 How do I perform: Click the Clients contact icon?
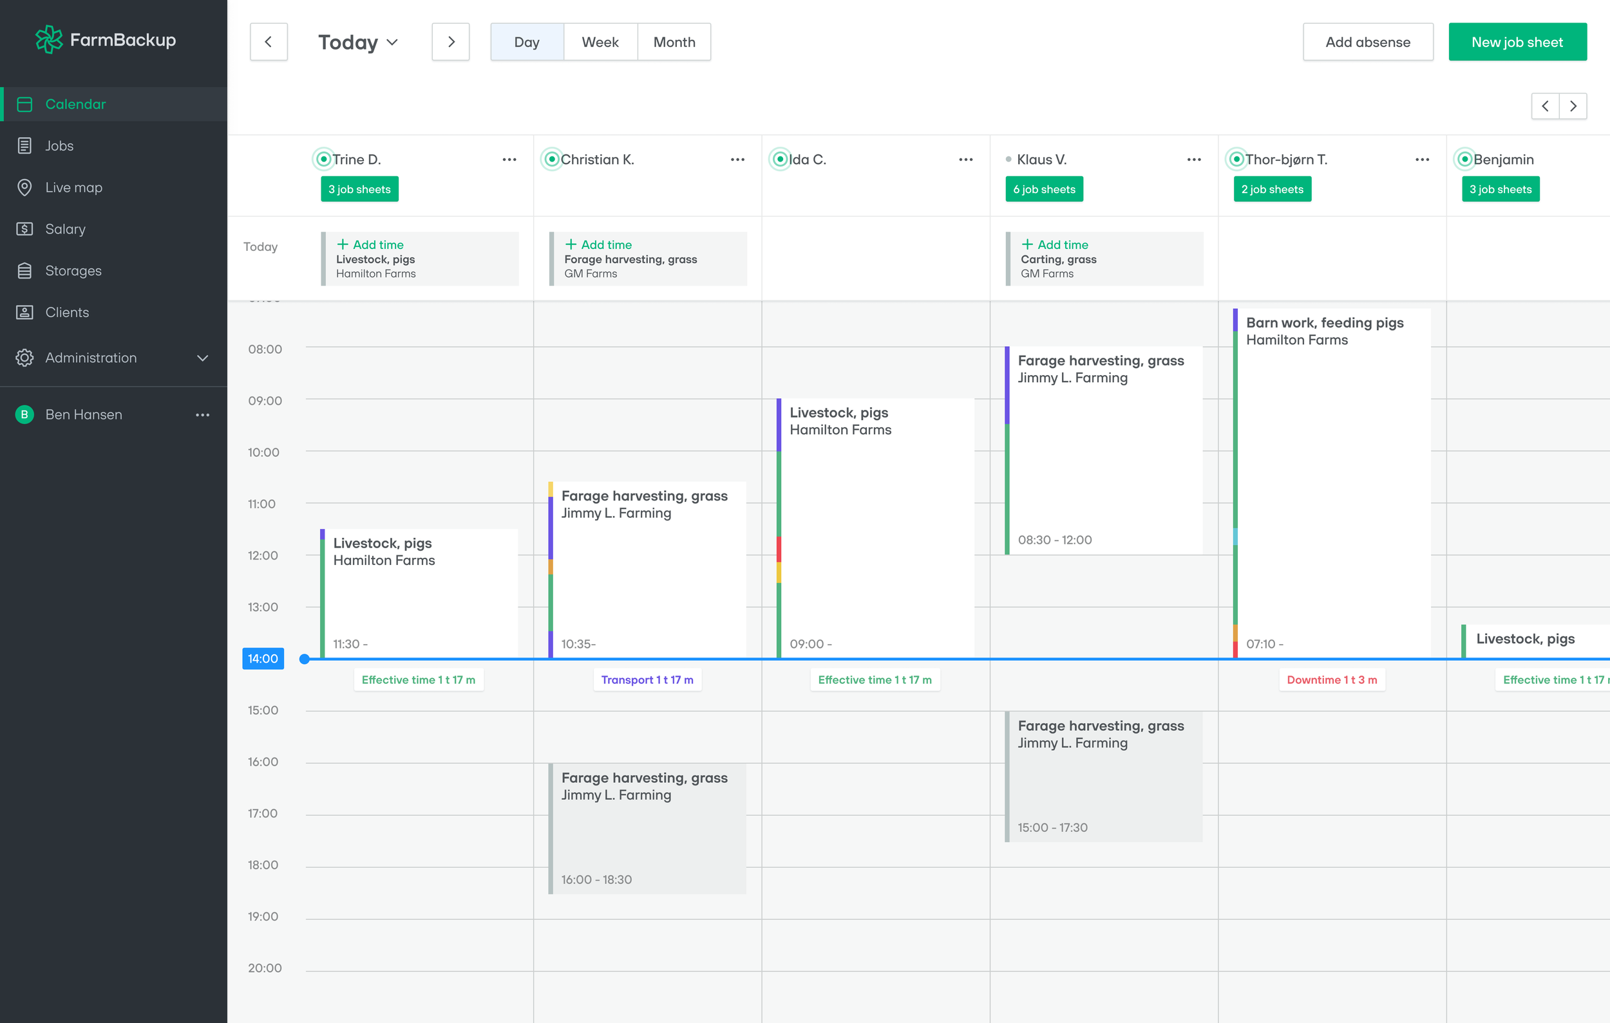(24, 312)
